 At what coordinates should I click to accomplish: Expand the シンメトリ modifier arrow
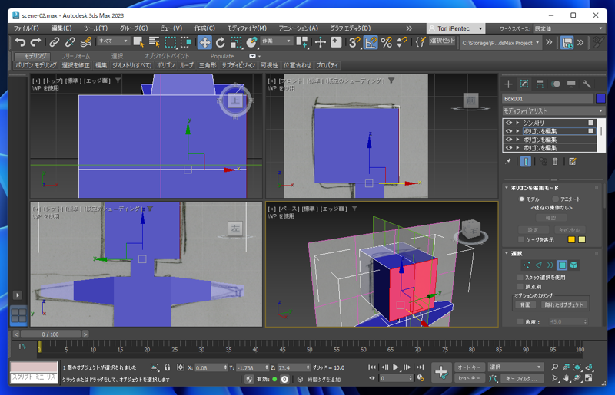click(x=517, y=123)
